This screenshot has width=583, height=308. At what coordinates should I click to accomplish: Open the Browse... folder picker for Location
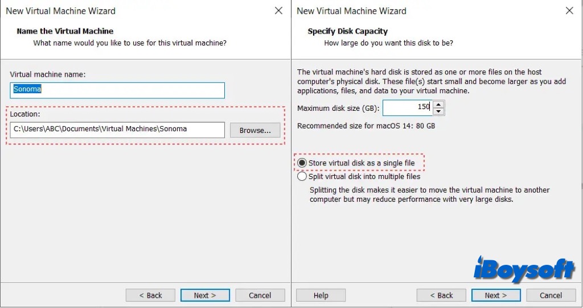255,130
